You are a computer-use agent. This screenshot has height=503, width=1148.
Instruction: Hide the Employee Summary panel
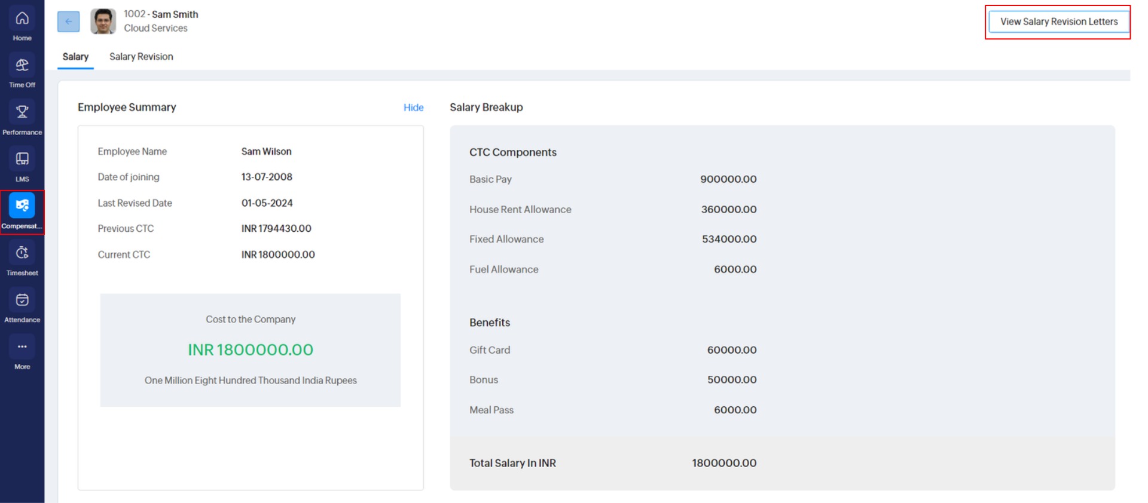(x=413, y=108)
